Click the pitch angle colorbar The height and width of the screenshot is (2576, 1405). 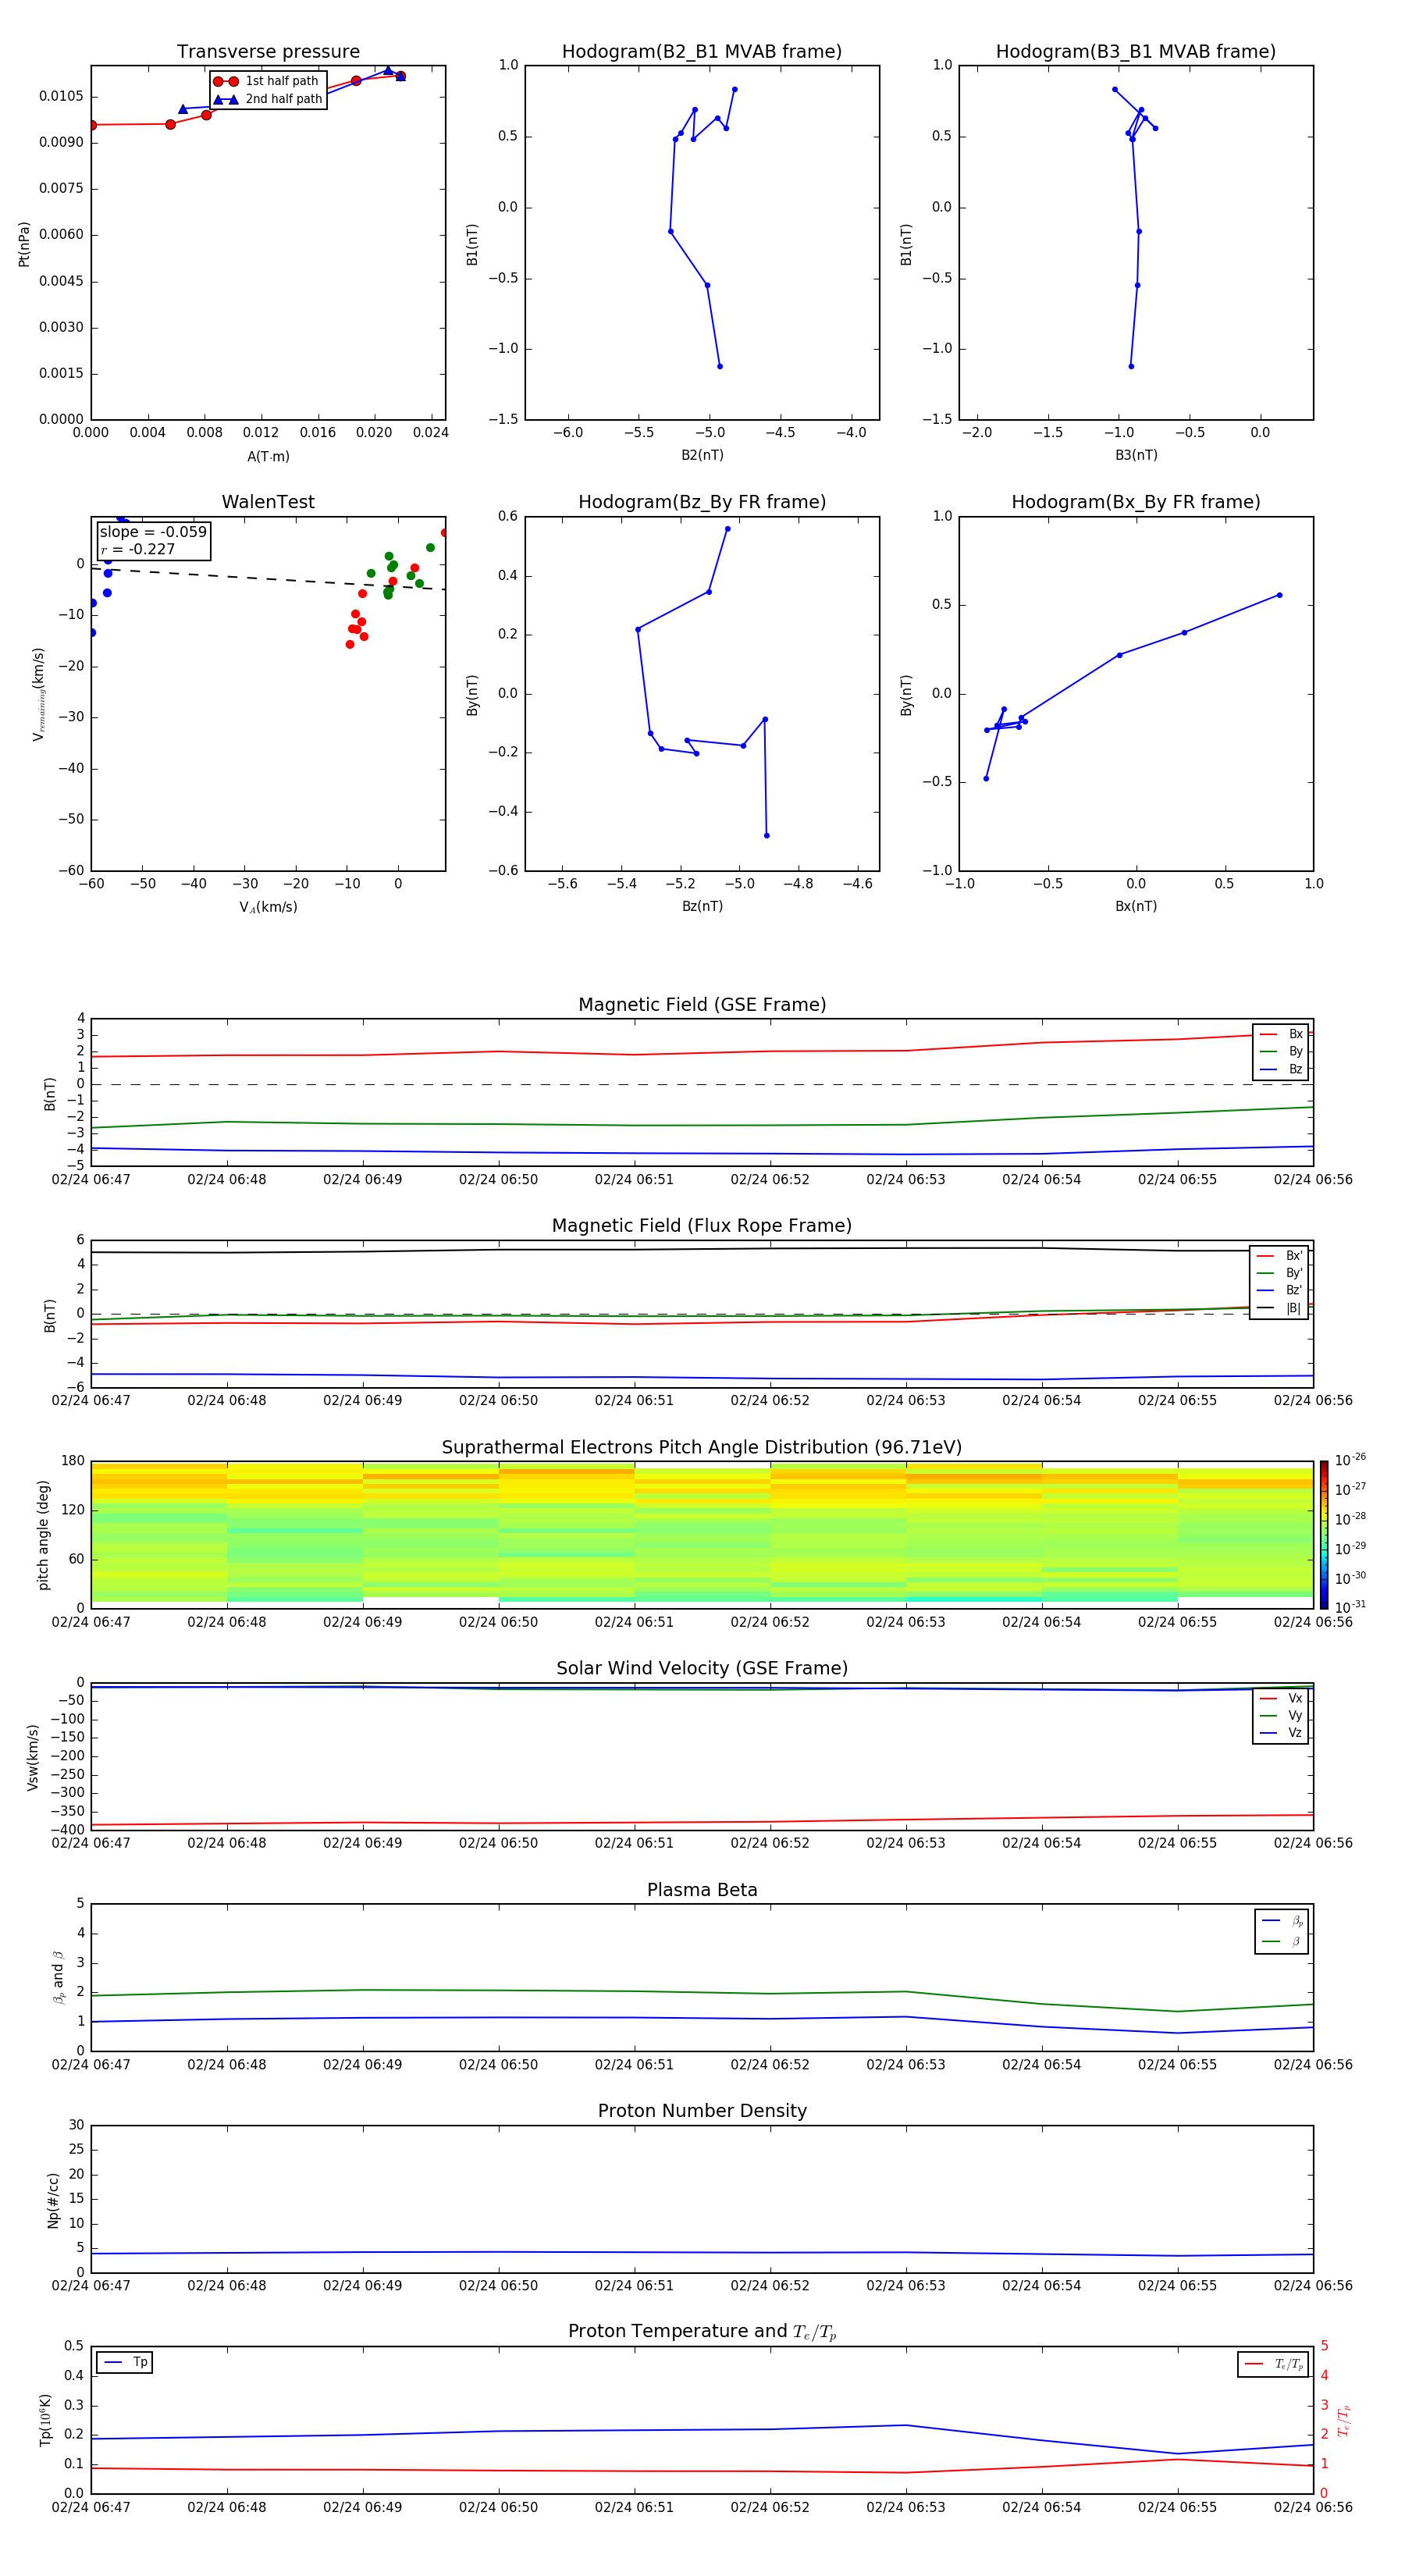tap(1323, 1535)
